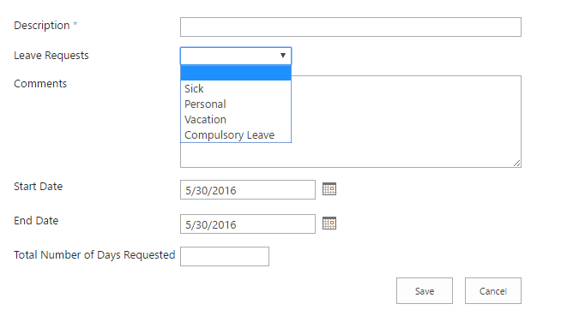
Task: Select the blank option in dropdown list
Action: click(236, 73)
